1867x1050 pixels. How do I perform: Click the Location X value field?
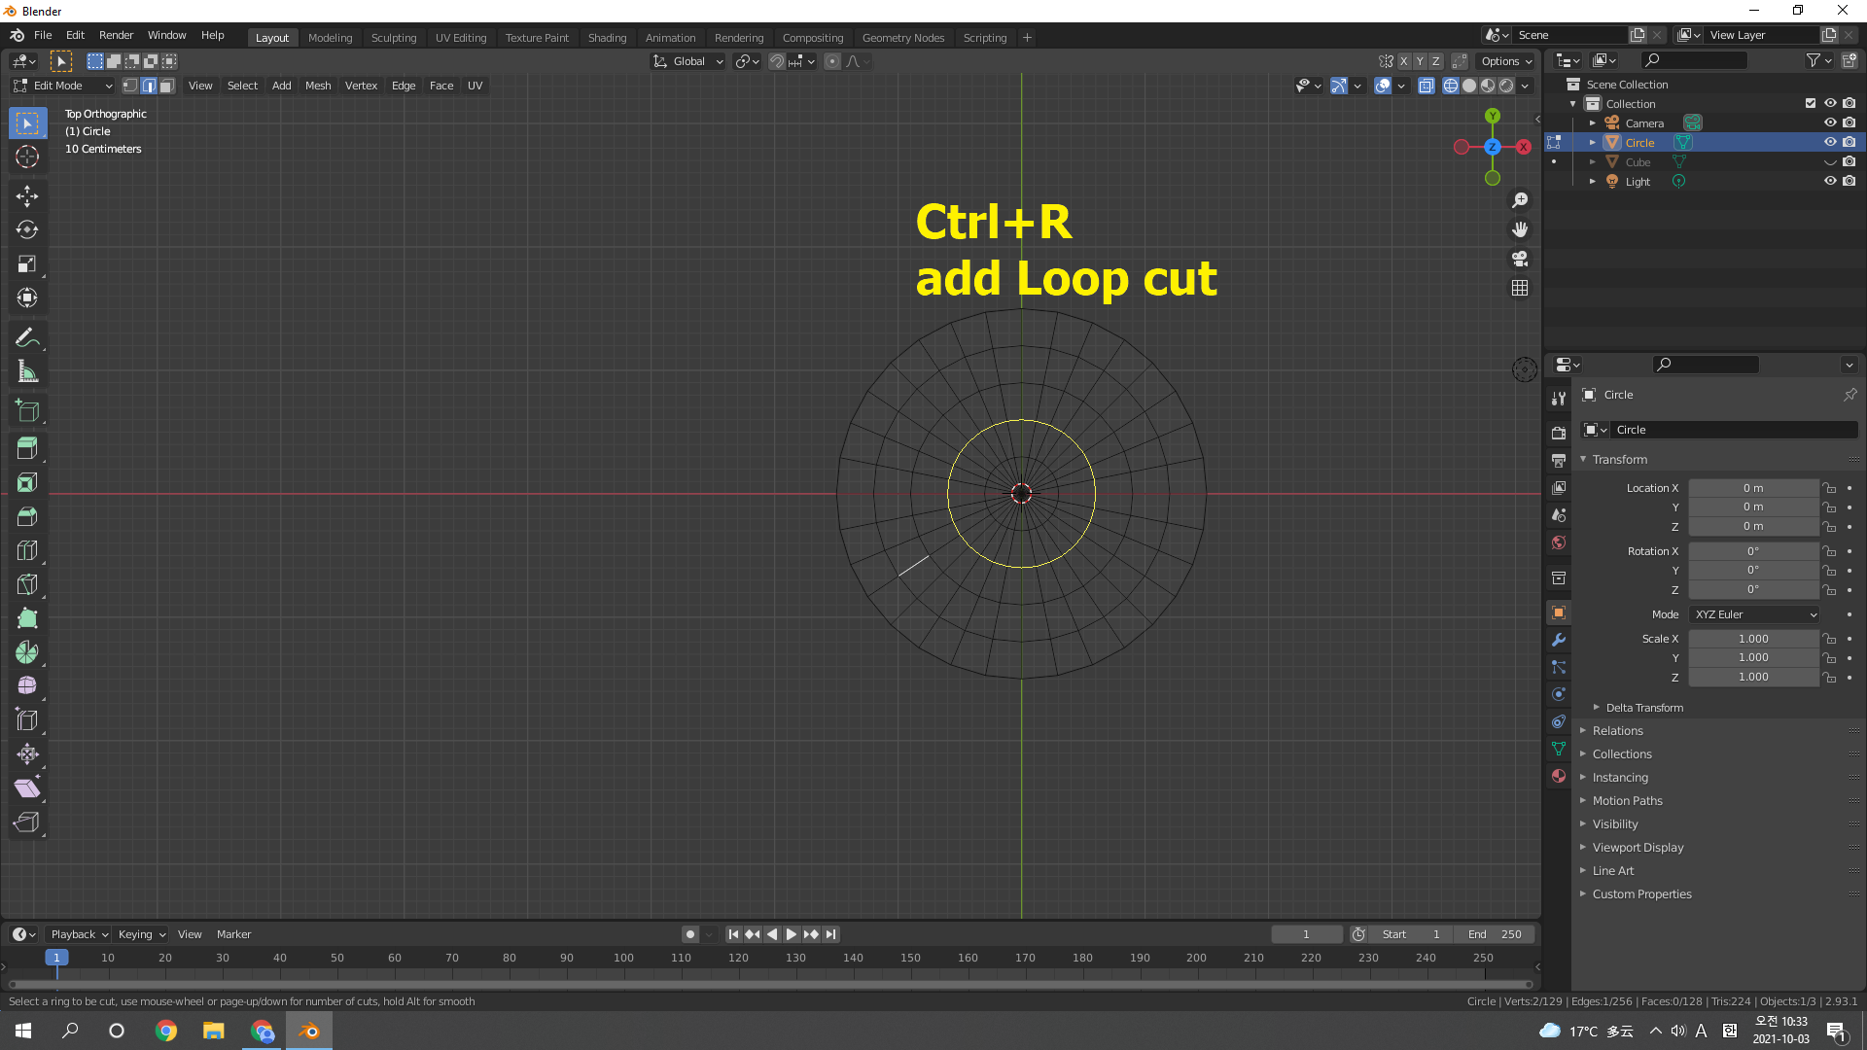[1752, 488]
